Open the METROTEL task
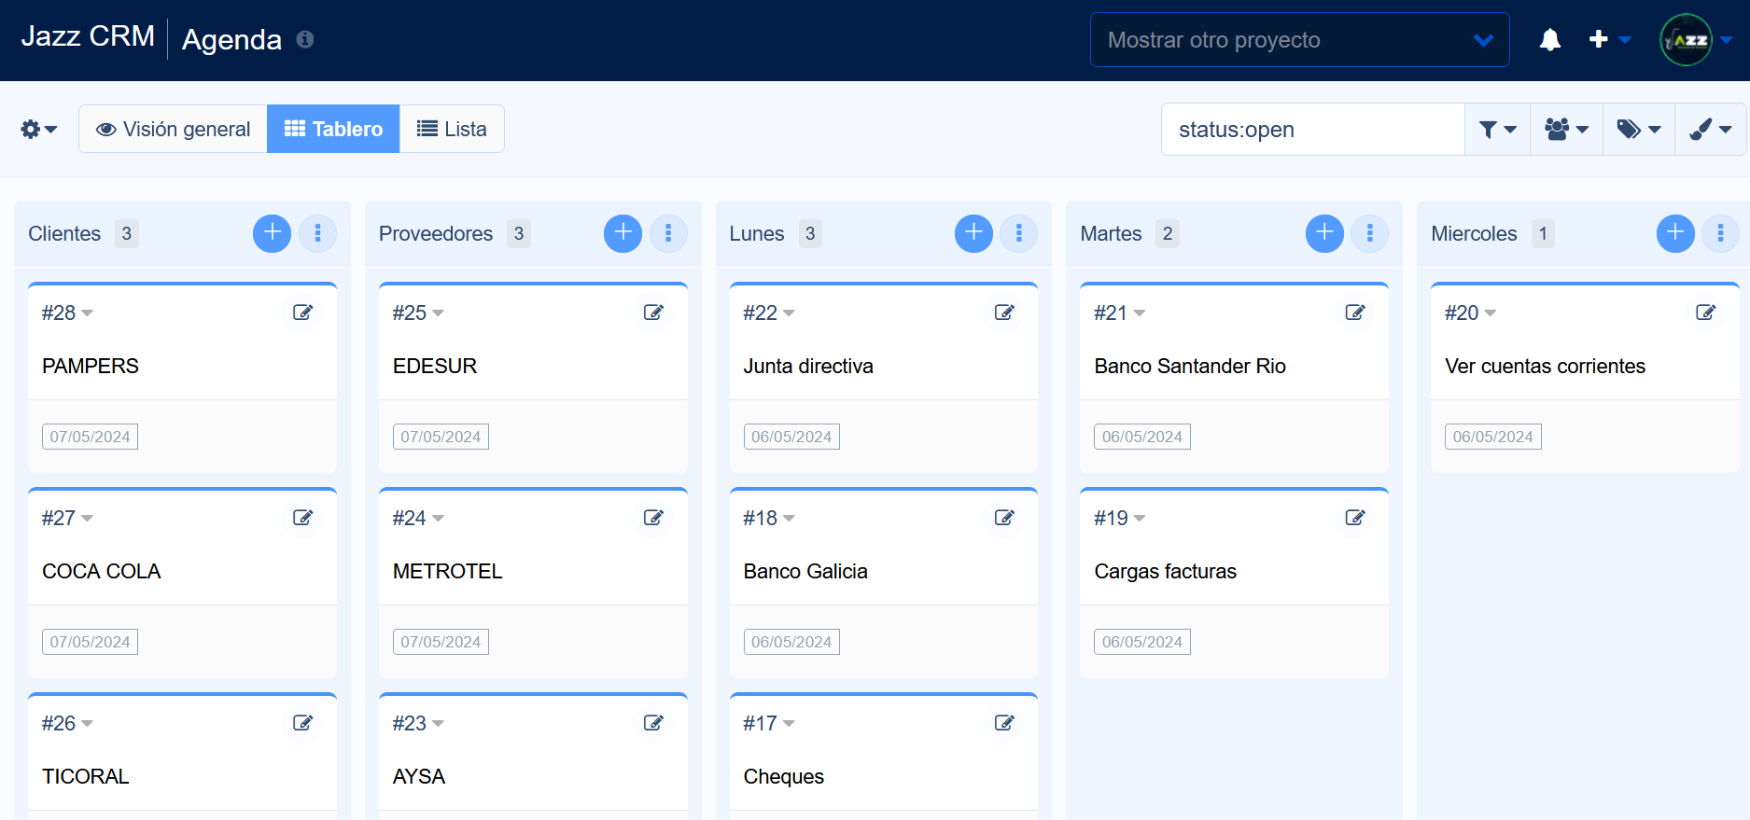Image resolution: width=1750 pixels, height=820 pixels. (448, 571)
